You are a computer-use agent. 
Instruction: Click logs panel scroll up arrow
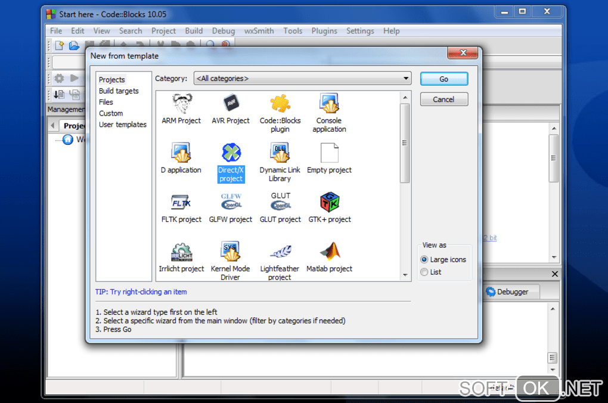click(553, 309)
